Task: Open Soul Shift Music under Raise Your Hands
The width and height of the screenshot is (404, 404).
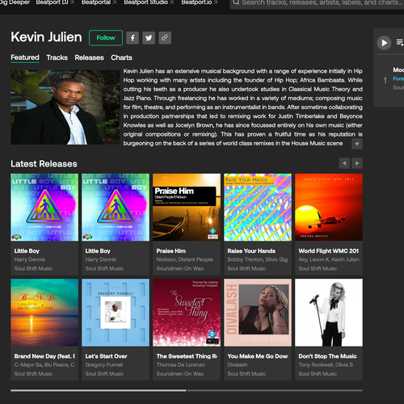Action: (x=246, y=268)
